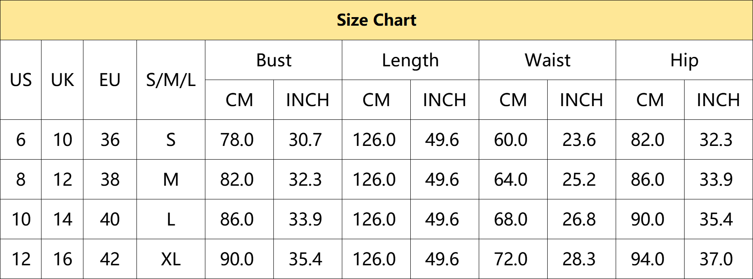This screenshot has height=279, width=753.
Task: Select the Length header cell
Action: click(411, 60)
